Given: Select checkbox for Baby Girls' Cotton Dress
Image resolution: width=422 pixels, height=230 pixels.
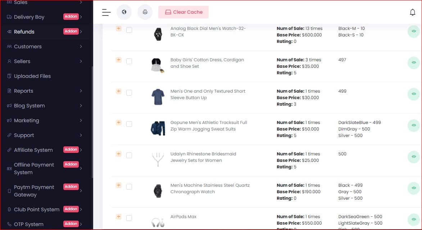Looking at the screenshot, I should tap(129, 61).
